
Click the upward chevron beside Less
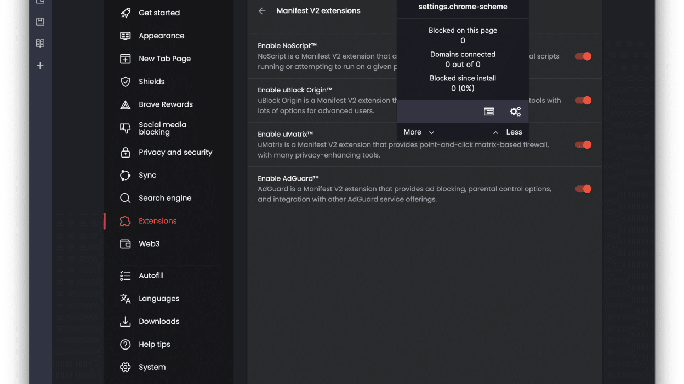[x=495, y=132]
